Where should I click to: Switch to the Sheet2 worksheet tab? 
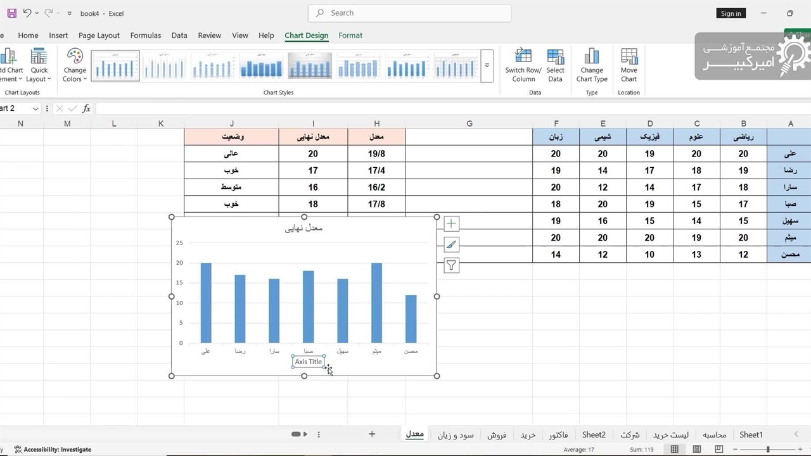point(594,434)
